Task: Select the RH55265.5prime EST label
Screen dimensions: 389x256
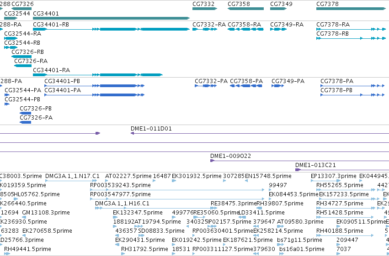Action: [x=340, y=185]
